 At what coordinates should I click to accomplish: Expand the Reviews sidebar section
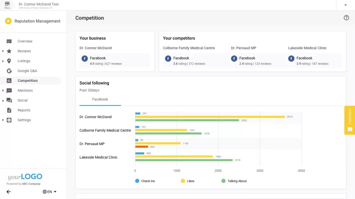coord(3,51)
